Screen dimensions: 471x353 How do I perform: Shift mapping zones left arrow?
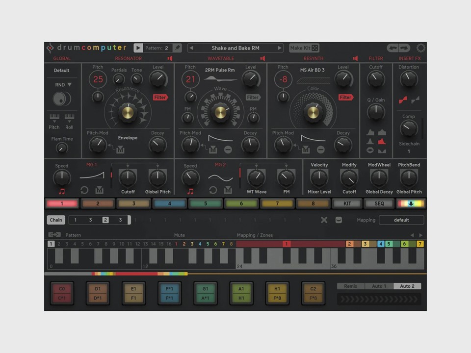(x=412, y=235)
